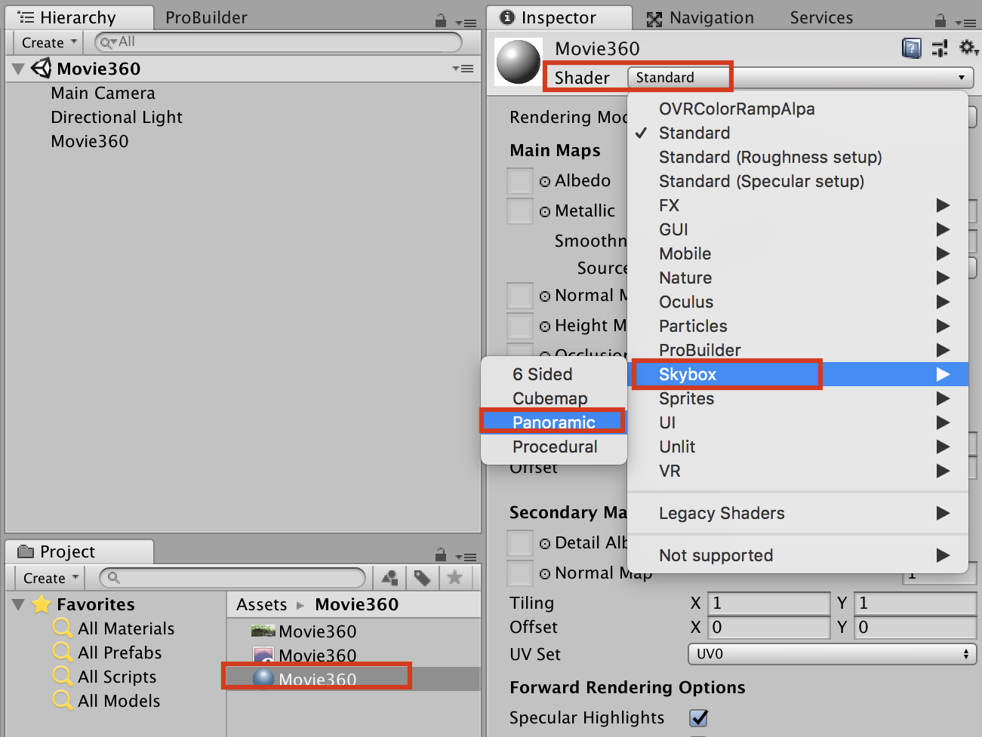
Task: Open the UV Set dropdown
Action: point(832,654)
